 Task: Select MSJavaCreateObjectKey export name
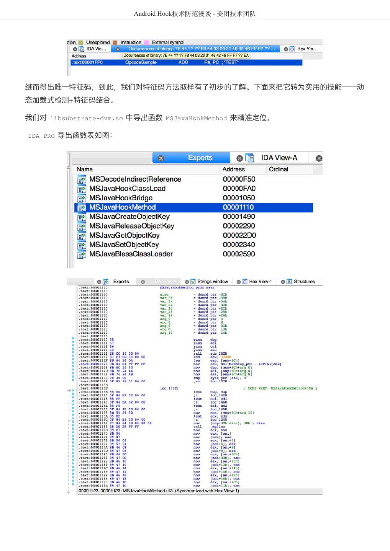(129, 217)
